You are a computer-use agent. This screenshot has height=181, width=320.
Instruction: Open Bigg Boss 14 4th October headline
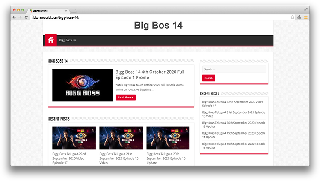click(x=150, y=75)
